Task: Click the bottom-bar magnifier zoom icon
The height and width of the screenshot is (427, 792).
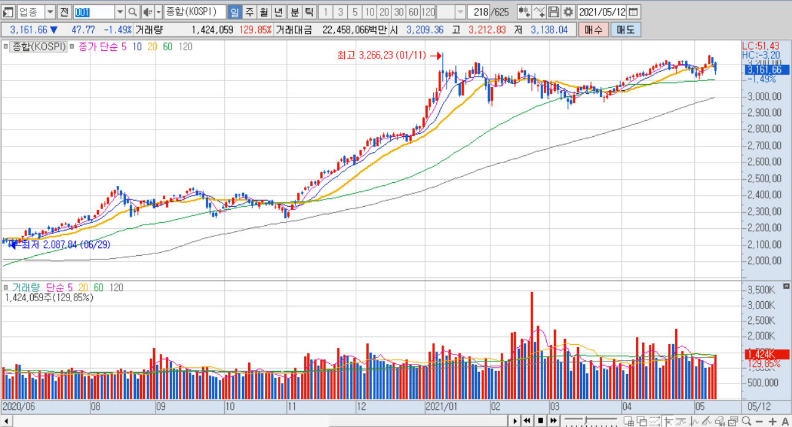Action: click(747, 421)
